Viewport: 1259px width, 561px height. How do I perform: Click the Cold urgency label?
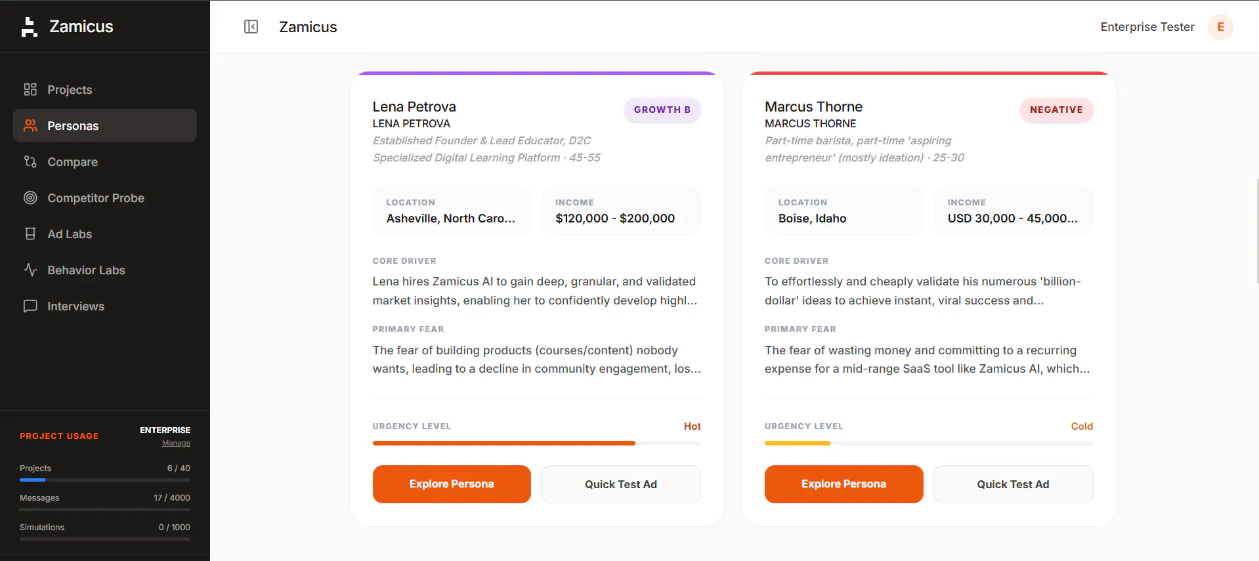pyautogui.click(x=1082, y=426)
